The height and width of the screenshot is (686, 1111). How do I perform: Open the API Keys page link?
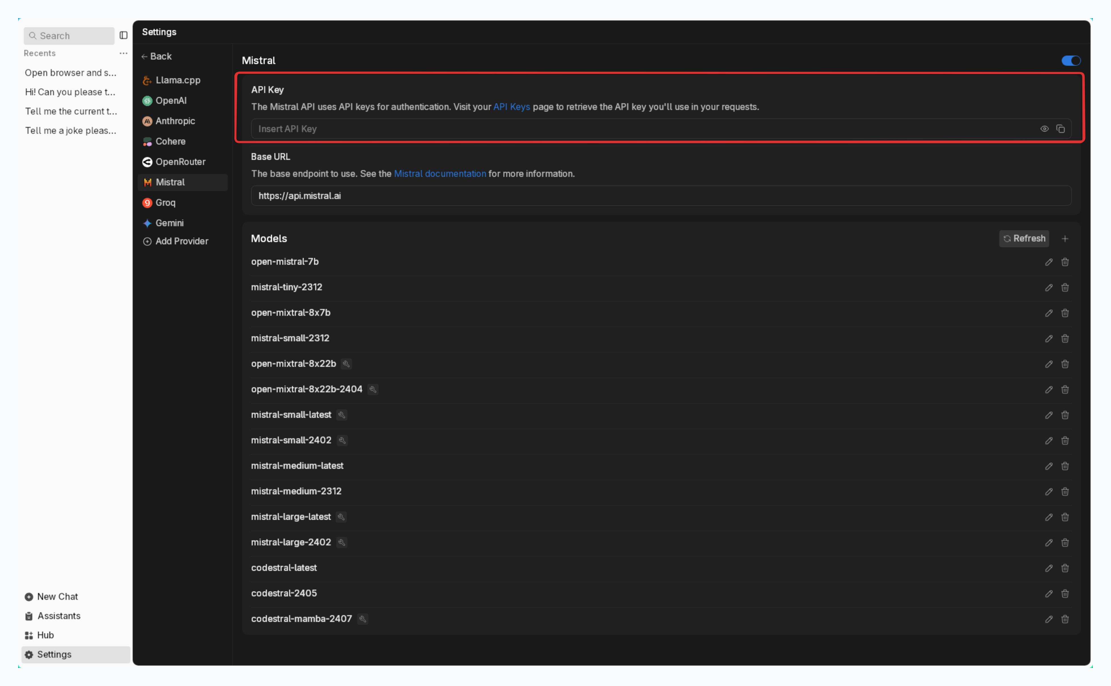[511, 107]
